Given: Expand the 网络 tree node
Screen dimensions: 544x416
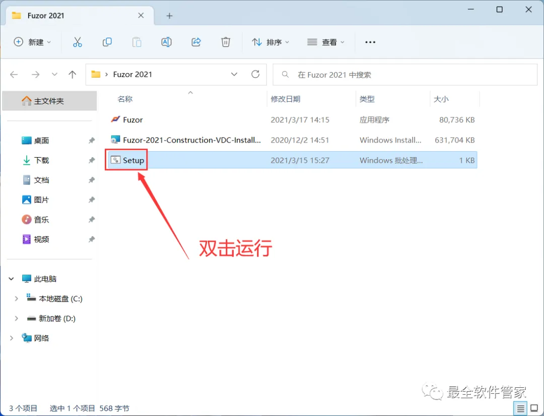Looking at the screenshot, I should (x=12, y=338).
